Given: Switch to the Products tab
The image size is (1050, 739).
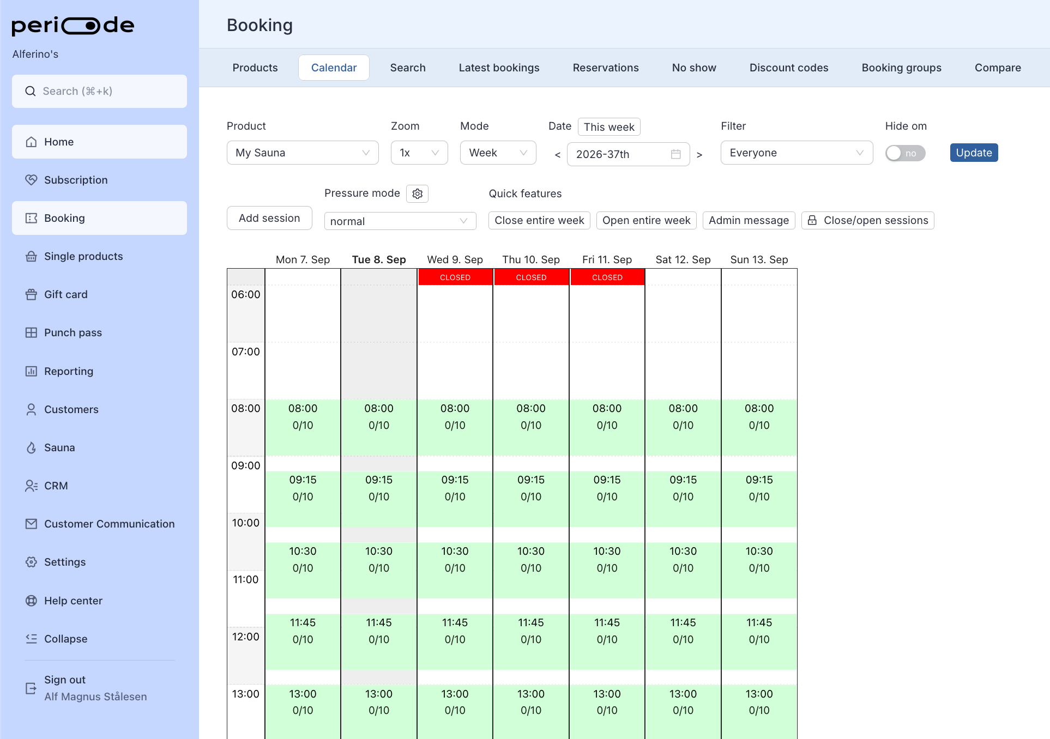Looking at the screenshot, I should coord(255,68).
